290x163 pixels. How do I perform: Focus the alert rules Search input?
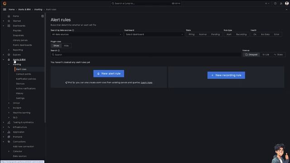[x=146, y=55]
